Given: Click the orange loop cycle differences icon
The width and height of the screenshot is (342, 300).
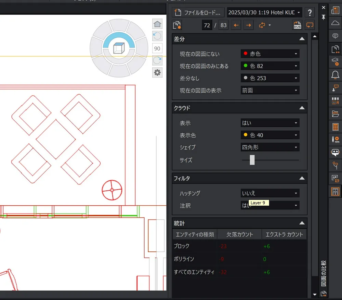Looking at the screenshot, I should coord(262,25).
